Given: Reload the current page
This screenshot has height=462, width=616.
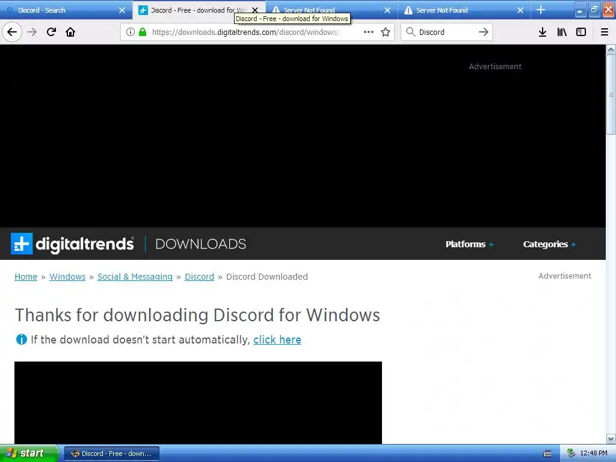Looking at the screenshot, I should (x=52, y=32).
